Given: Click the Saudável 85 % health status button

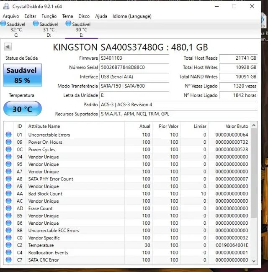Looking at the screenshot, I should tap(23, 75).
